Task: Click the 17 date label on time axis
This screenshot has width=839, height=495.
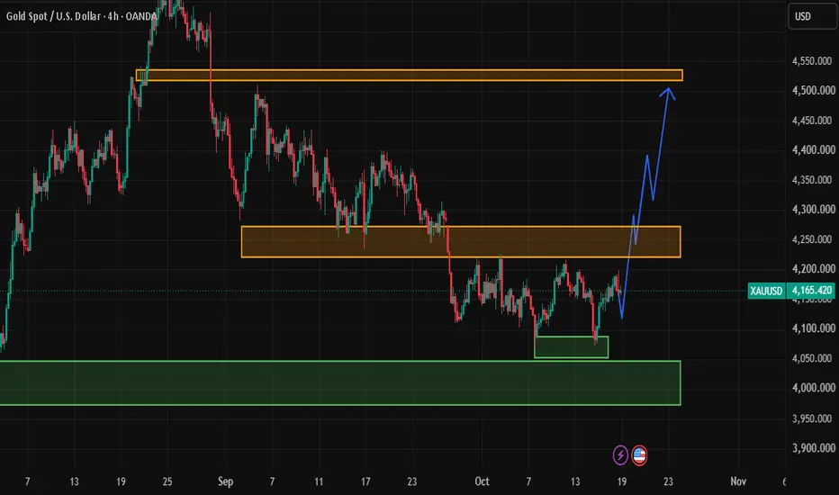Action: [x=365, y=481]
